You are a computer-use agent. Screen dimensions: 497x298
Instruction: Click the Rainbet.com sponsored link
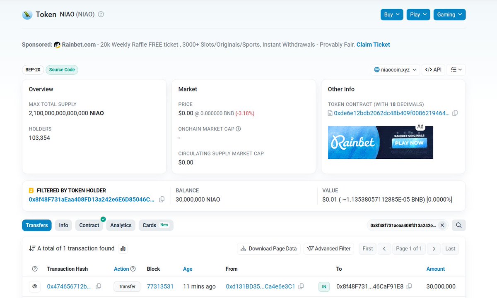click(x=79, y=45)
